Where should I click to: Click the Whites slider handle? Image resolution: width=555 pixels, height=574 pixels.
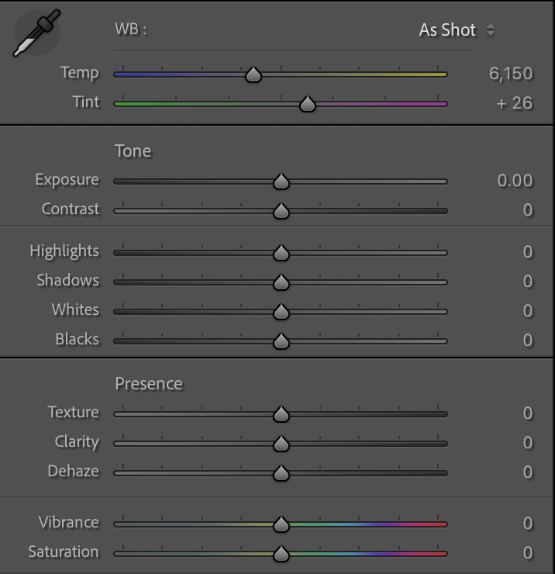[x=281, y=312]
